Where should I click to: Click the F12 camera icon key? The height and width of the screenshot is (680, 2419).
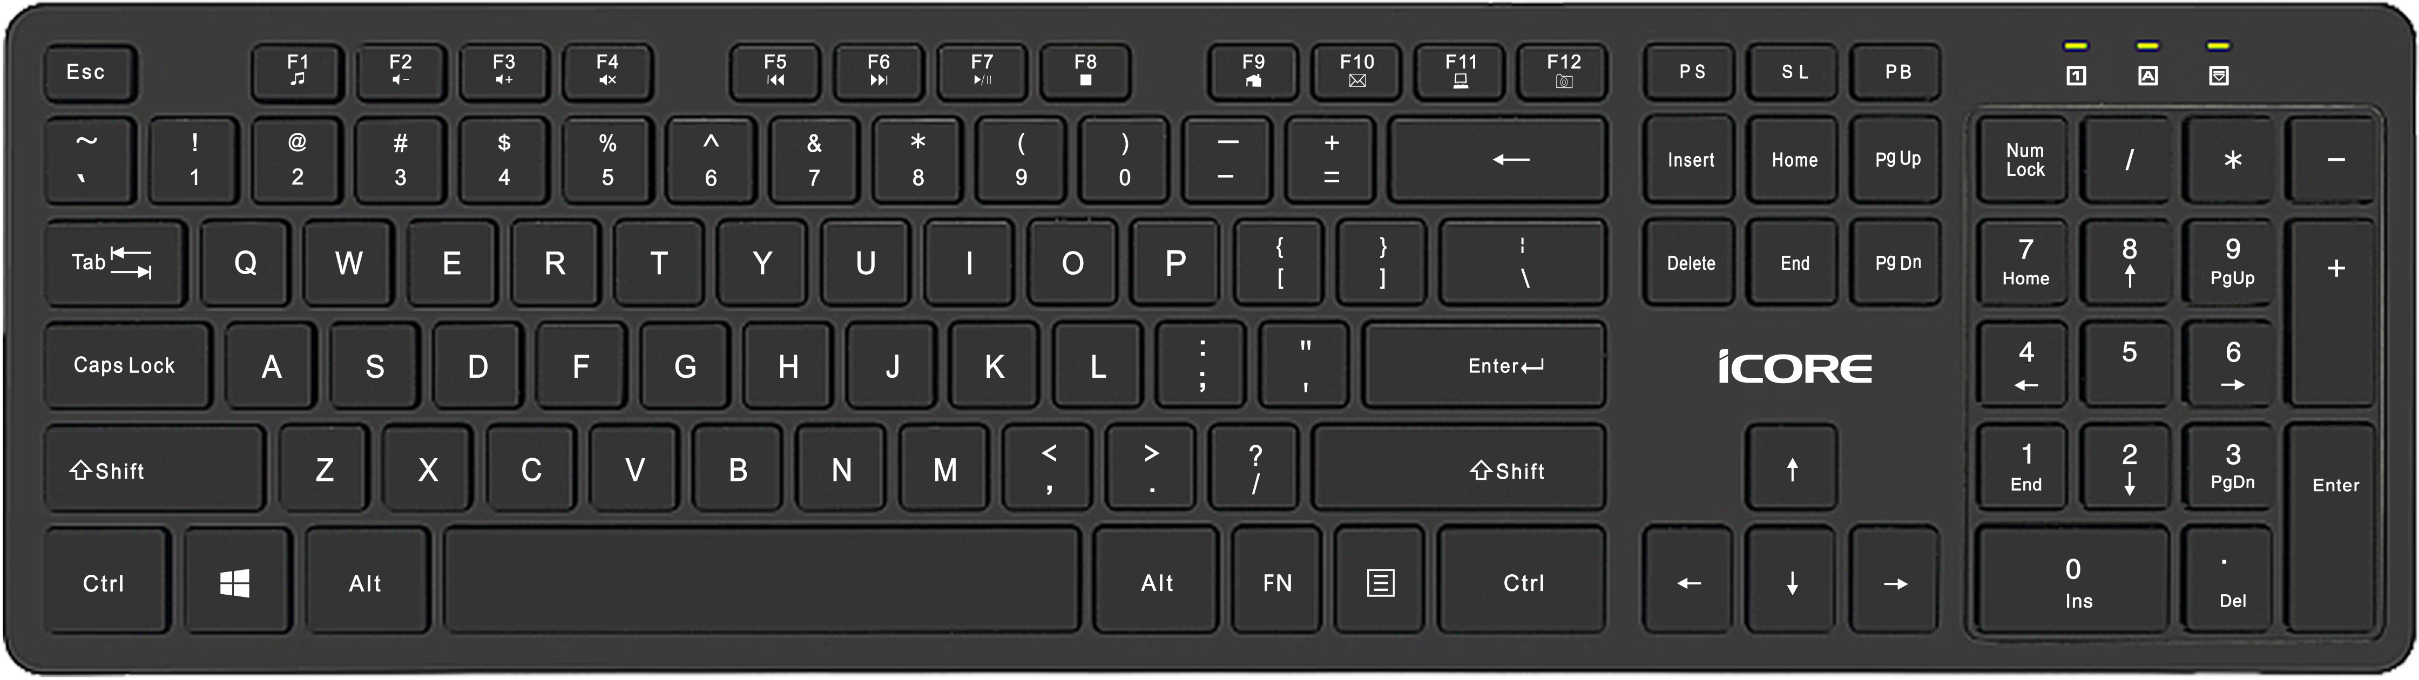point(1564,71)
